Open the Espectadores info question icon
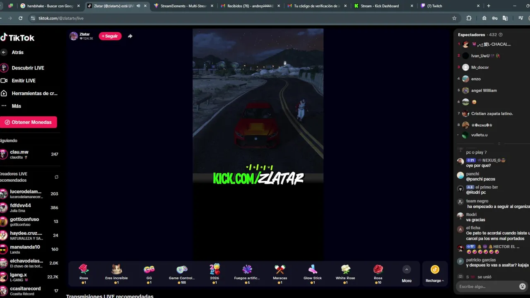Image resolution: width=530 pixels, height=298 pixels. coord(501,35)
